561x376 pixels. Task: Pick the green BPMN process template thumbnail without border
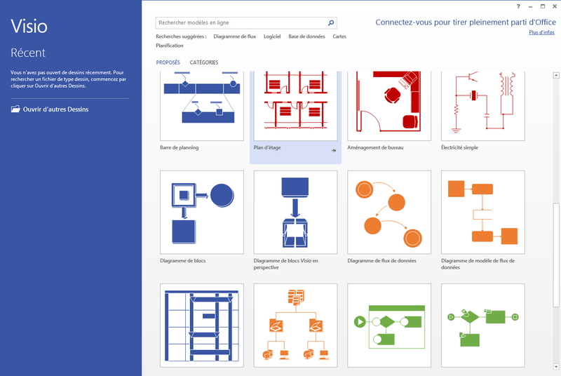pyautogui.click(x=483, y=325)
